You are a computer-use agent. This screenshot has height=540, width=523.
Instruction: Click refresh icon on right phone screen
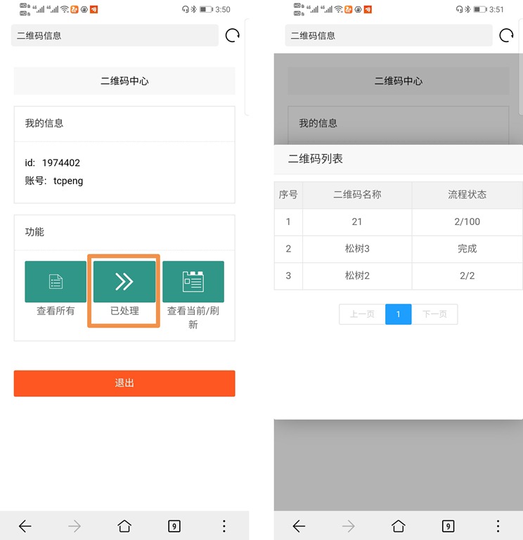pyautogui.click(x=506, y=36)
